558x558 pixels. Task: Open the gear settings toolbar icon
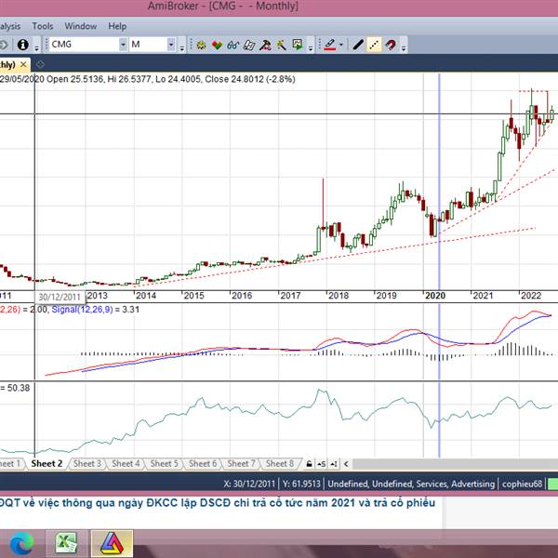click(201, 45)
